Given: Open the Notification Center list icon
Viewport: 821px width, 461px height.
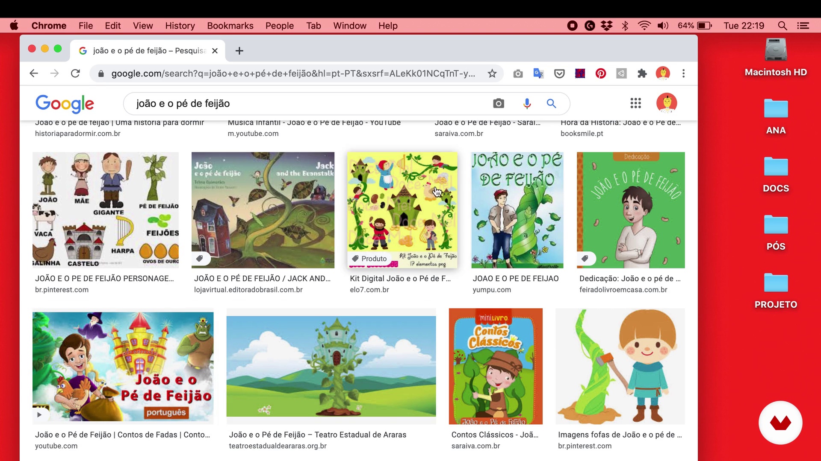Looking at the screenshot, I should point(803,26).
